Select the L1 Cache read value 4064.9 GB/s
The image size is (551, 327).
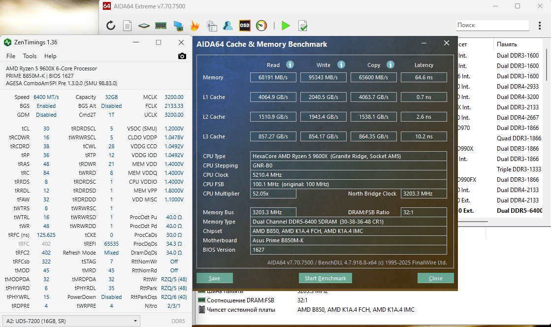pyautogui.click(x=273, y=97)
